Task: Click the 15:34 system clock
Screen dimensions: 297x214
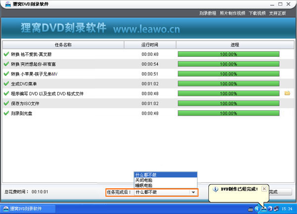Action: pos(287,209)
